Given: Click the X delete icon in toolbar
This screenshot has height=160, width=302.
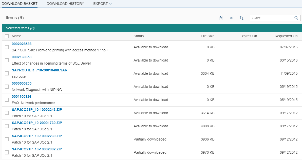Looking at the screenshot, I should [231, 18].
